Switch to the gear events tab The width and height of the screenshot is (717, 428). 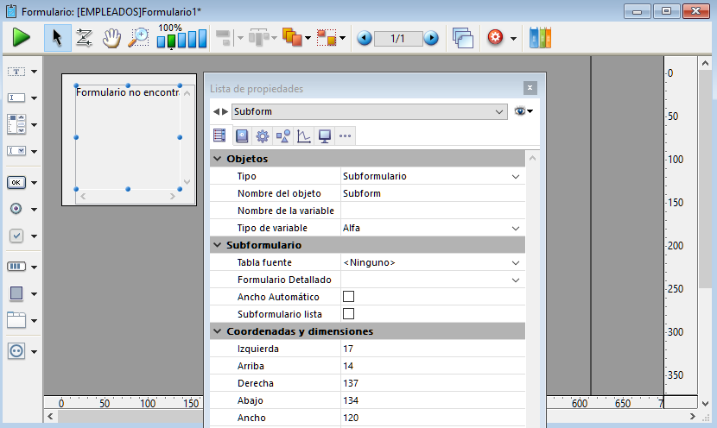click(262, 135)
